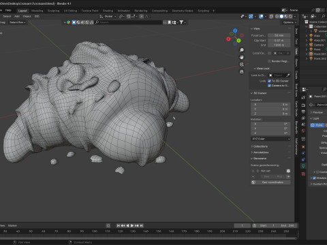The height and width of the screenshot is (245, 327).
Task: Toggle Lock To 3D Cursor checkbox
Action: point(269,81)
